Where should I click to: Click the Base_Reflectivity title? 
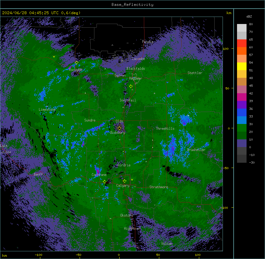click(x=132, y=5)
